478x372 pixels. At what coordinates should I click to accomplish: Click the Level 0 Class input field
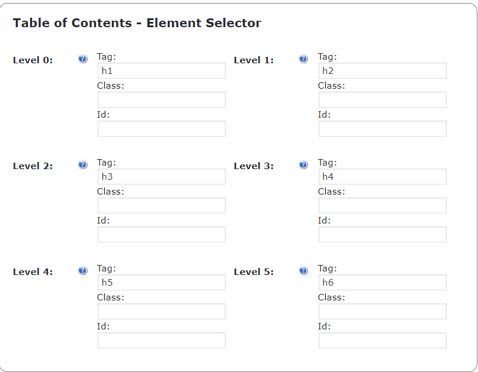click(x=161, y=100)
